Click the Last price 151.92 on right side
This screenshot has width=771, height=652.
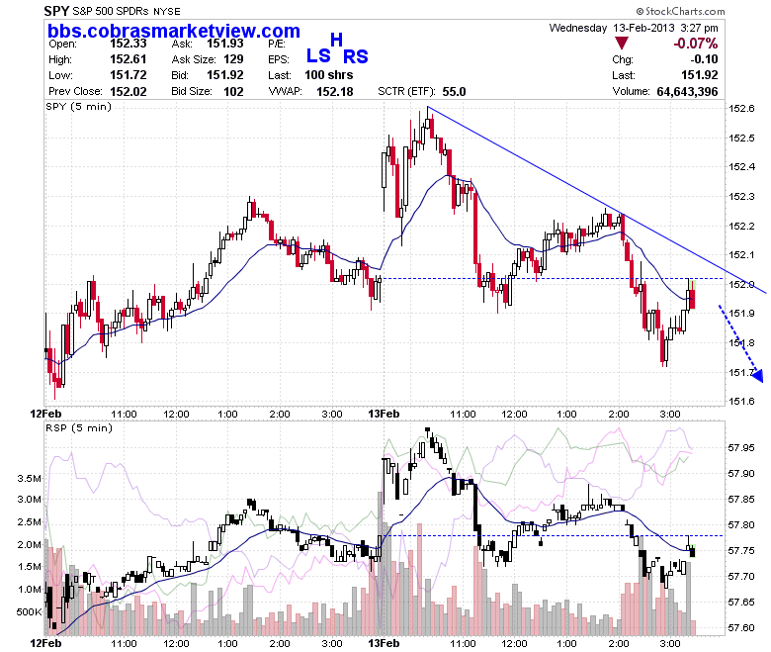tap(699, 75)
